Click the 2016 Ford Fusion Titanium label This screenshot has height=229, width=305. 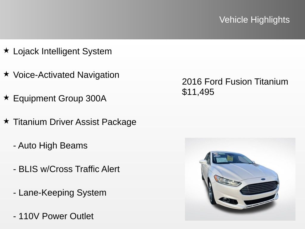click(x=235, y=82)
